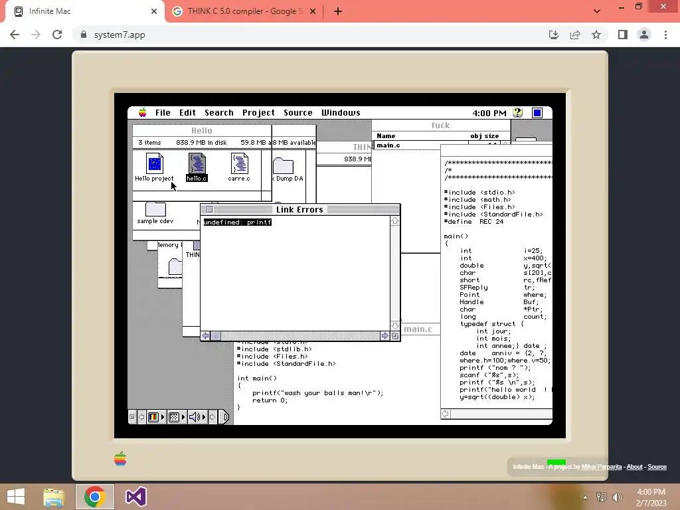Collapse the Control Strip end tab
The height and width of the screenshot is (510, 680).
tap(223, 417)
